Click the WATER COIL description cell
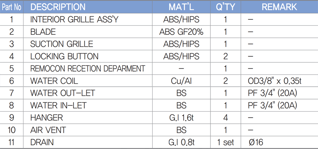Viewport: 318px width, 149px height. [x=87, y=81]
